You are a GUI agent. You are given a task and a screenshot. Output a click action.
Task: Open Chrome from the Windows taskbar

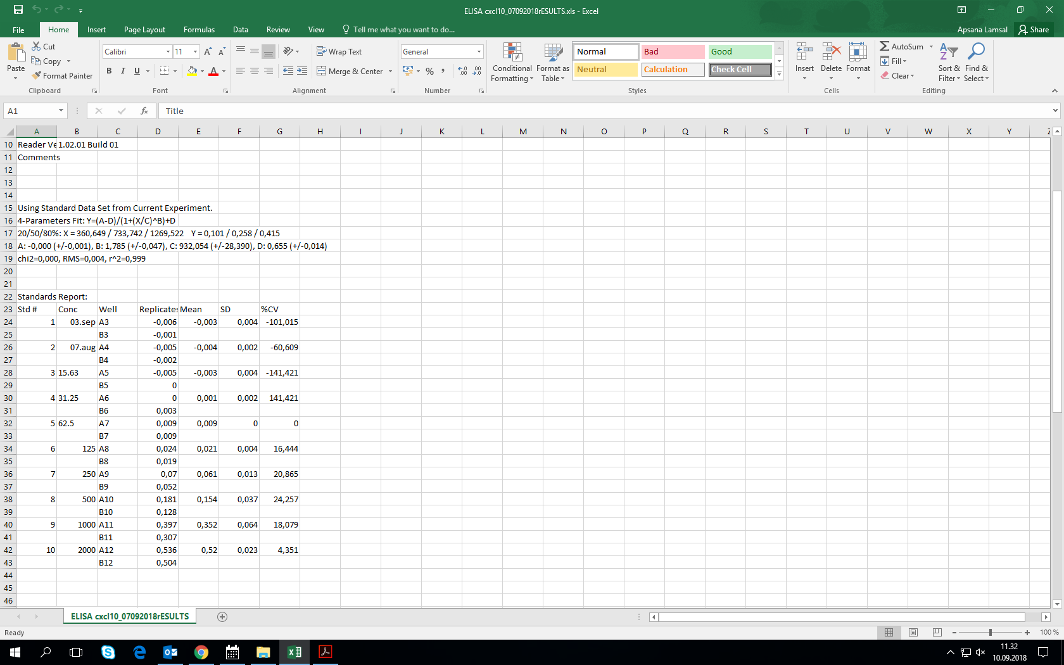click(x=201, y=652)
